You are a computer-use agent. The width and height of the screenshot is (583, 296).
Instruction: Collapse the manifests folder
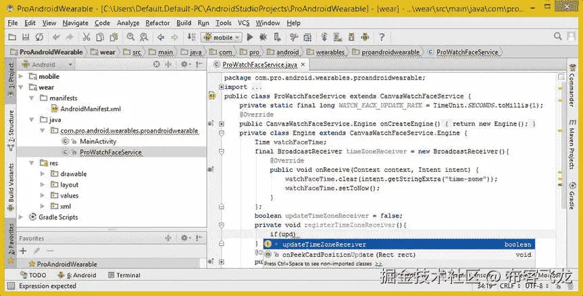coord(32,98)
